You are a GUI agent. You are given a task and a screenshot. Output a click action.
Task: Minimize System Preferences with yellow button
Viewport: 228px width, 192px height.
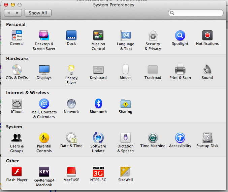[x=13, y=5]
